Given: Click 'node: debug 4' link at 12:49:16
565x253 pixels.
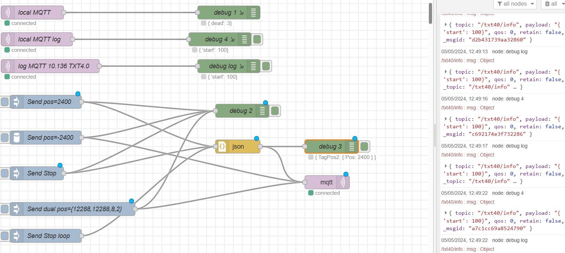Looking at the screenshot, I should tap(508, 99).
